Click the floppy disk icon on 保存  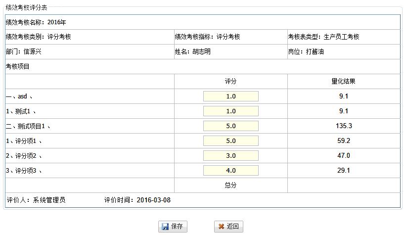click(x=165, y=227)
